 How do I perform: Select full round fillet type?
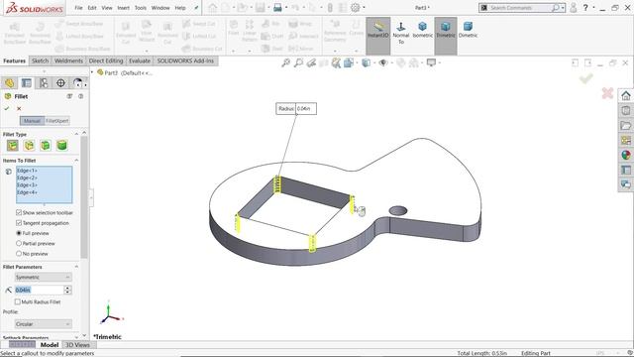(61, 146)
